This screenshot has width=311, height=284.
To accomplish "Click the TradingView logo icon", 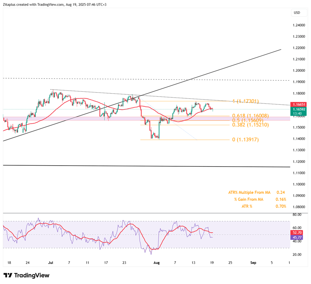I will [x=8, y=275].
